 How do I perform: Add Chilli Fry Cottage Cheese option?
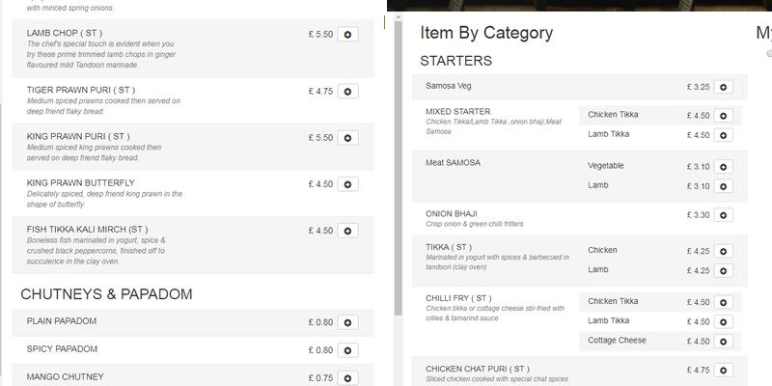724,342
